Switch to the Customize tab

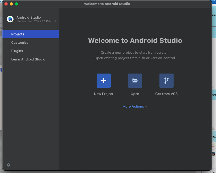click(20, 42)
